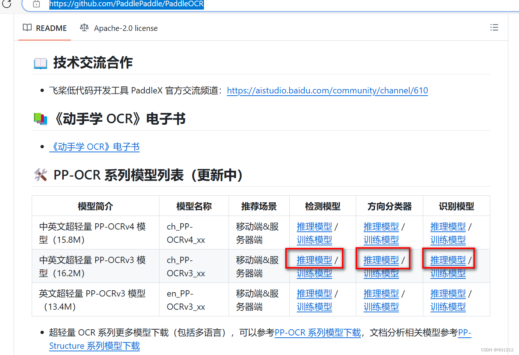Open en_PP-OCRv3 识别模型 推理模型 link
The height and width of the screenshot is (355, 519).
448,294
